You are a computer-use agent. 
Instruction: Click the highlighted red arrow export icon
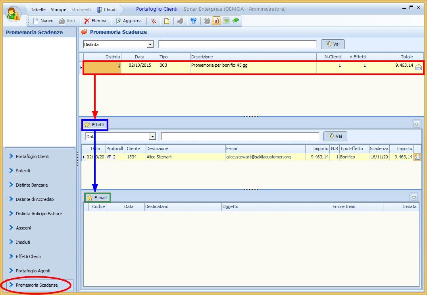(x=217, y=21)
